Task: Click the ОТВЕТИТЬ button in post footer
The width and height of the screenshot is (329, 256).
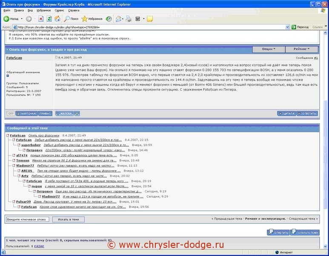Action: [x=307, y=113]
